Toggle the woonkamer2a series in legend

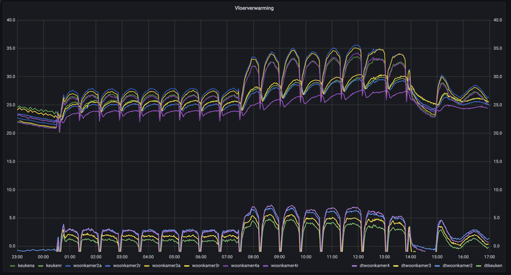(87, 265)
